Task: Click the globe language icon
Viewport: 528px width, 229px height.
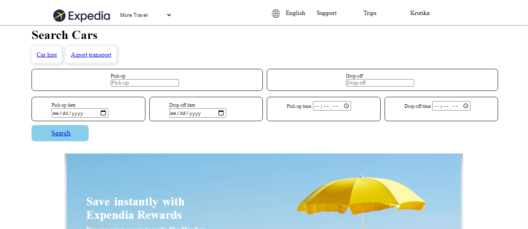Action: click(275, 13)
